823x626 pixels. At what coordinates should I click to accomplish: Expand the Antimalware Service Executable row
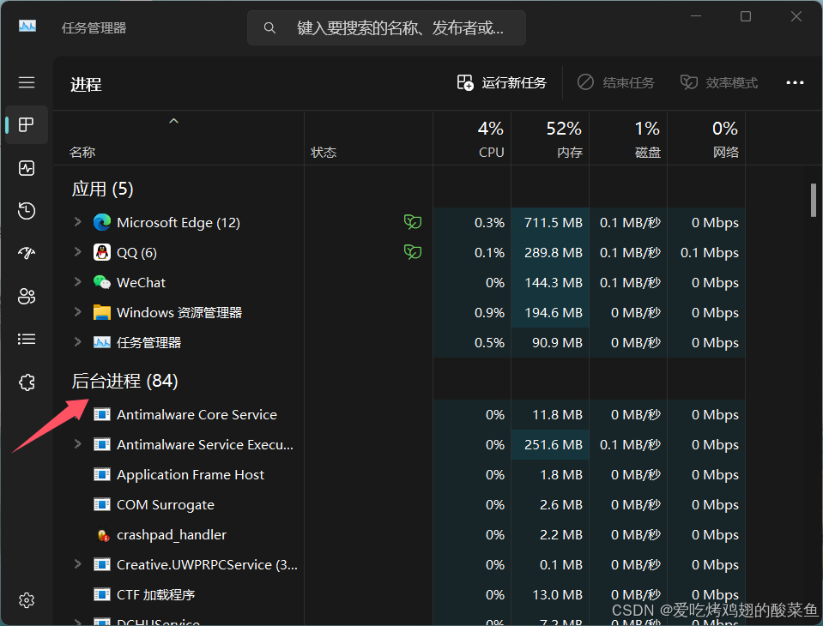[x=78, y=444]
